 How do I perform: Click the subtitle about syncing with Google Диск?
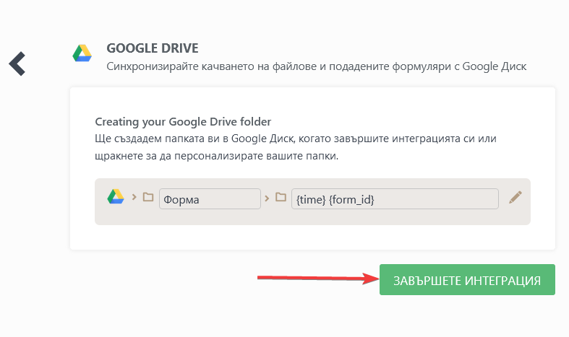coord(317,66)
